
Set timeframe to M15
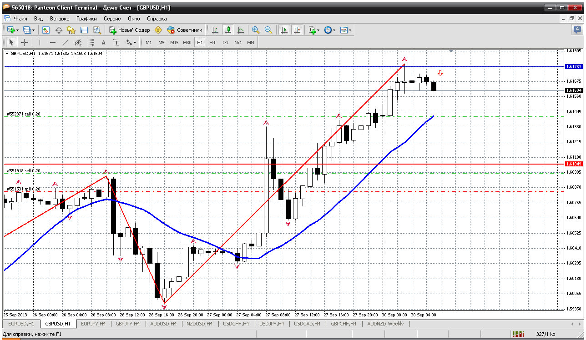tap(174, 42)
